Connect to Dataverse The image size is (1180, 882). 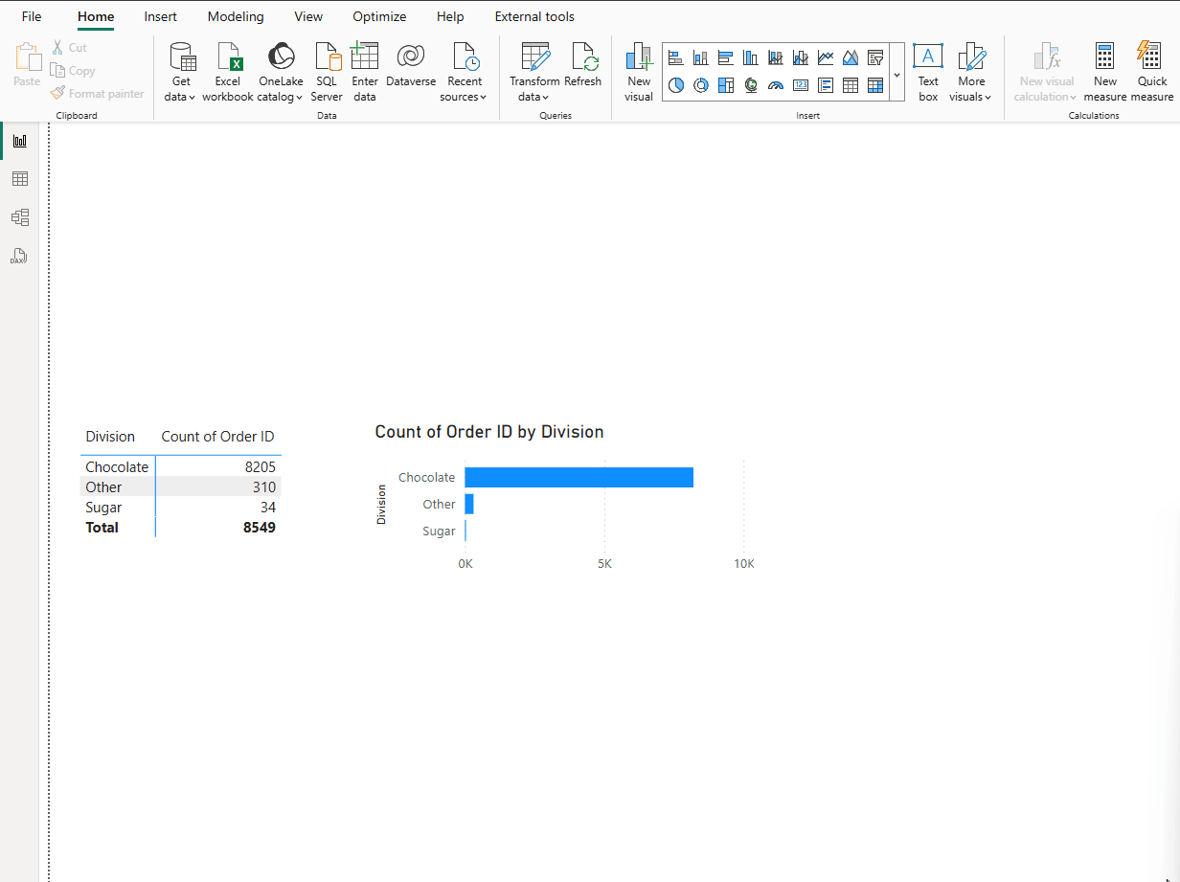click(x=411, y=65)
